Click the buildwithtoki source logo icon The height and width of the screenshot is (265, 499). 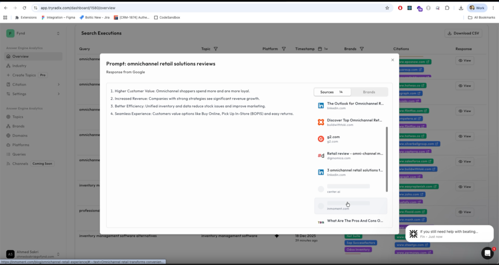[x=321, y=122]
